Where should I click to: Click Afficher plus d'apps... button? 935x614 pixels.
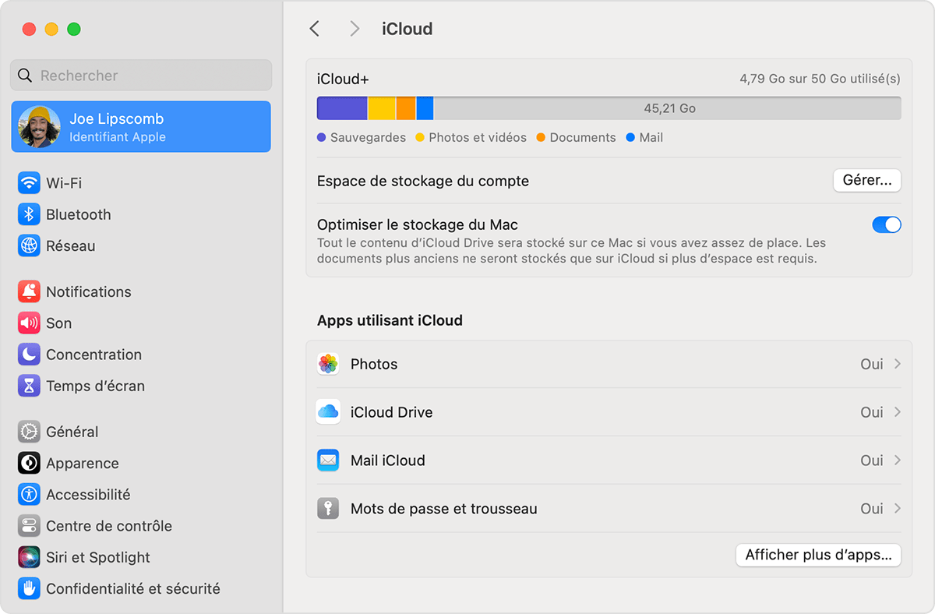pyautogui.click(x=818, y=556)
